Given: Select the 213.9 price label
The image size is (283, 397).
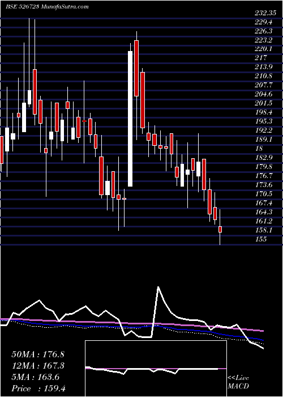Looking at the screenshot, I should coord(263,67).
